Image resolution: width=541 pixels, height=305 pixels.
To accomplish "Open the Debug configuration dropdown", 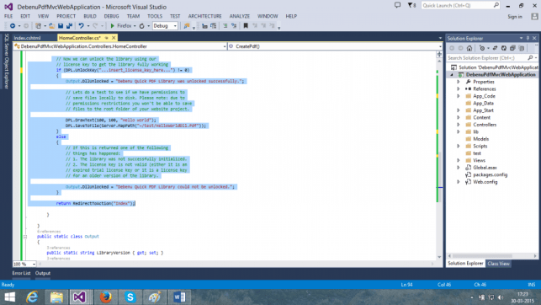I will pyautogui.click(x=165, y=26).
